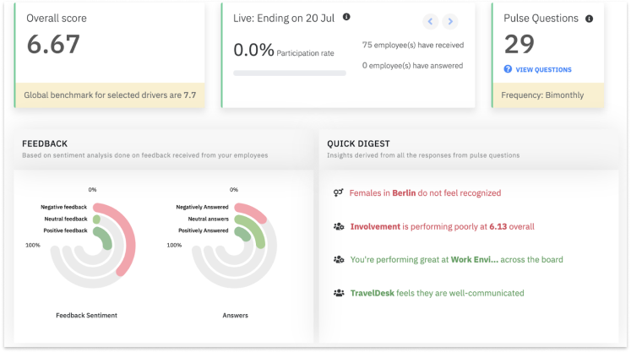This screenshot has height=352, width=631.
Task: Click the Positive feedback legend label
Action: (64, 230)
